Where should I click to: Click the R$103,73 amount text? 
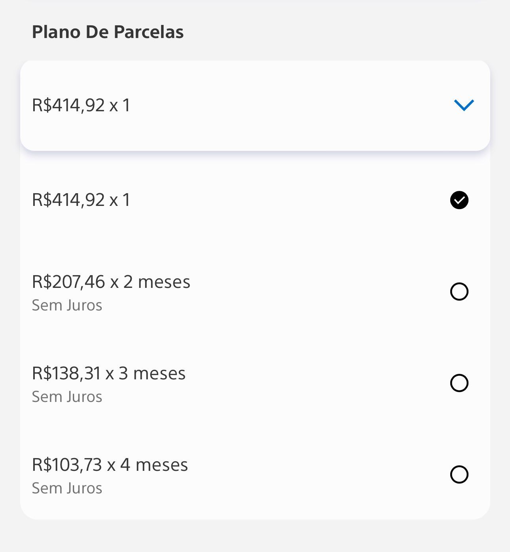tap(67, 465)
